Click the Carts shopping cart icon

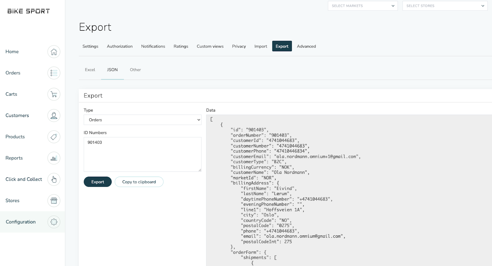54,94
